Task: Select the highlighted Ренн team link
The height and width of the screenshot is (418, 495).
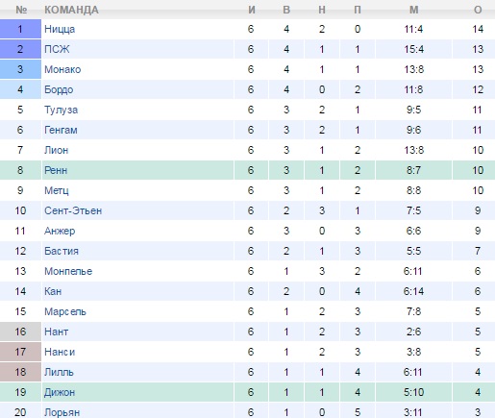Action: (x=56, y=170)
